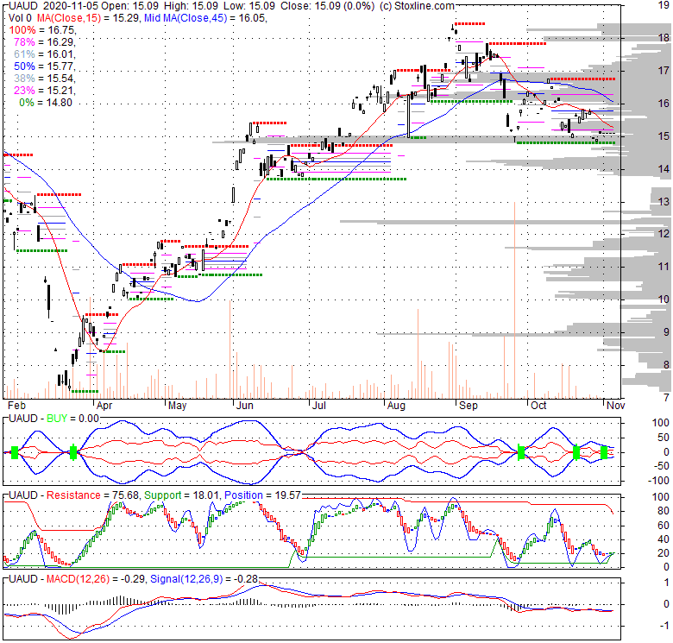
Task: Open the (c) Stoxline.com credit text
Action: click(417, 6)
